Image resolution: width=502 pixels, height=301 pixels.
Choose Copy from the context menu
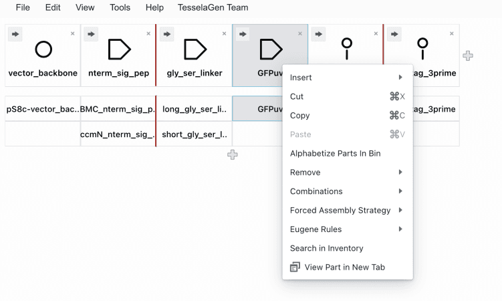click(348, 115)
